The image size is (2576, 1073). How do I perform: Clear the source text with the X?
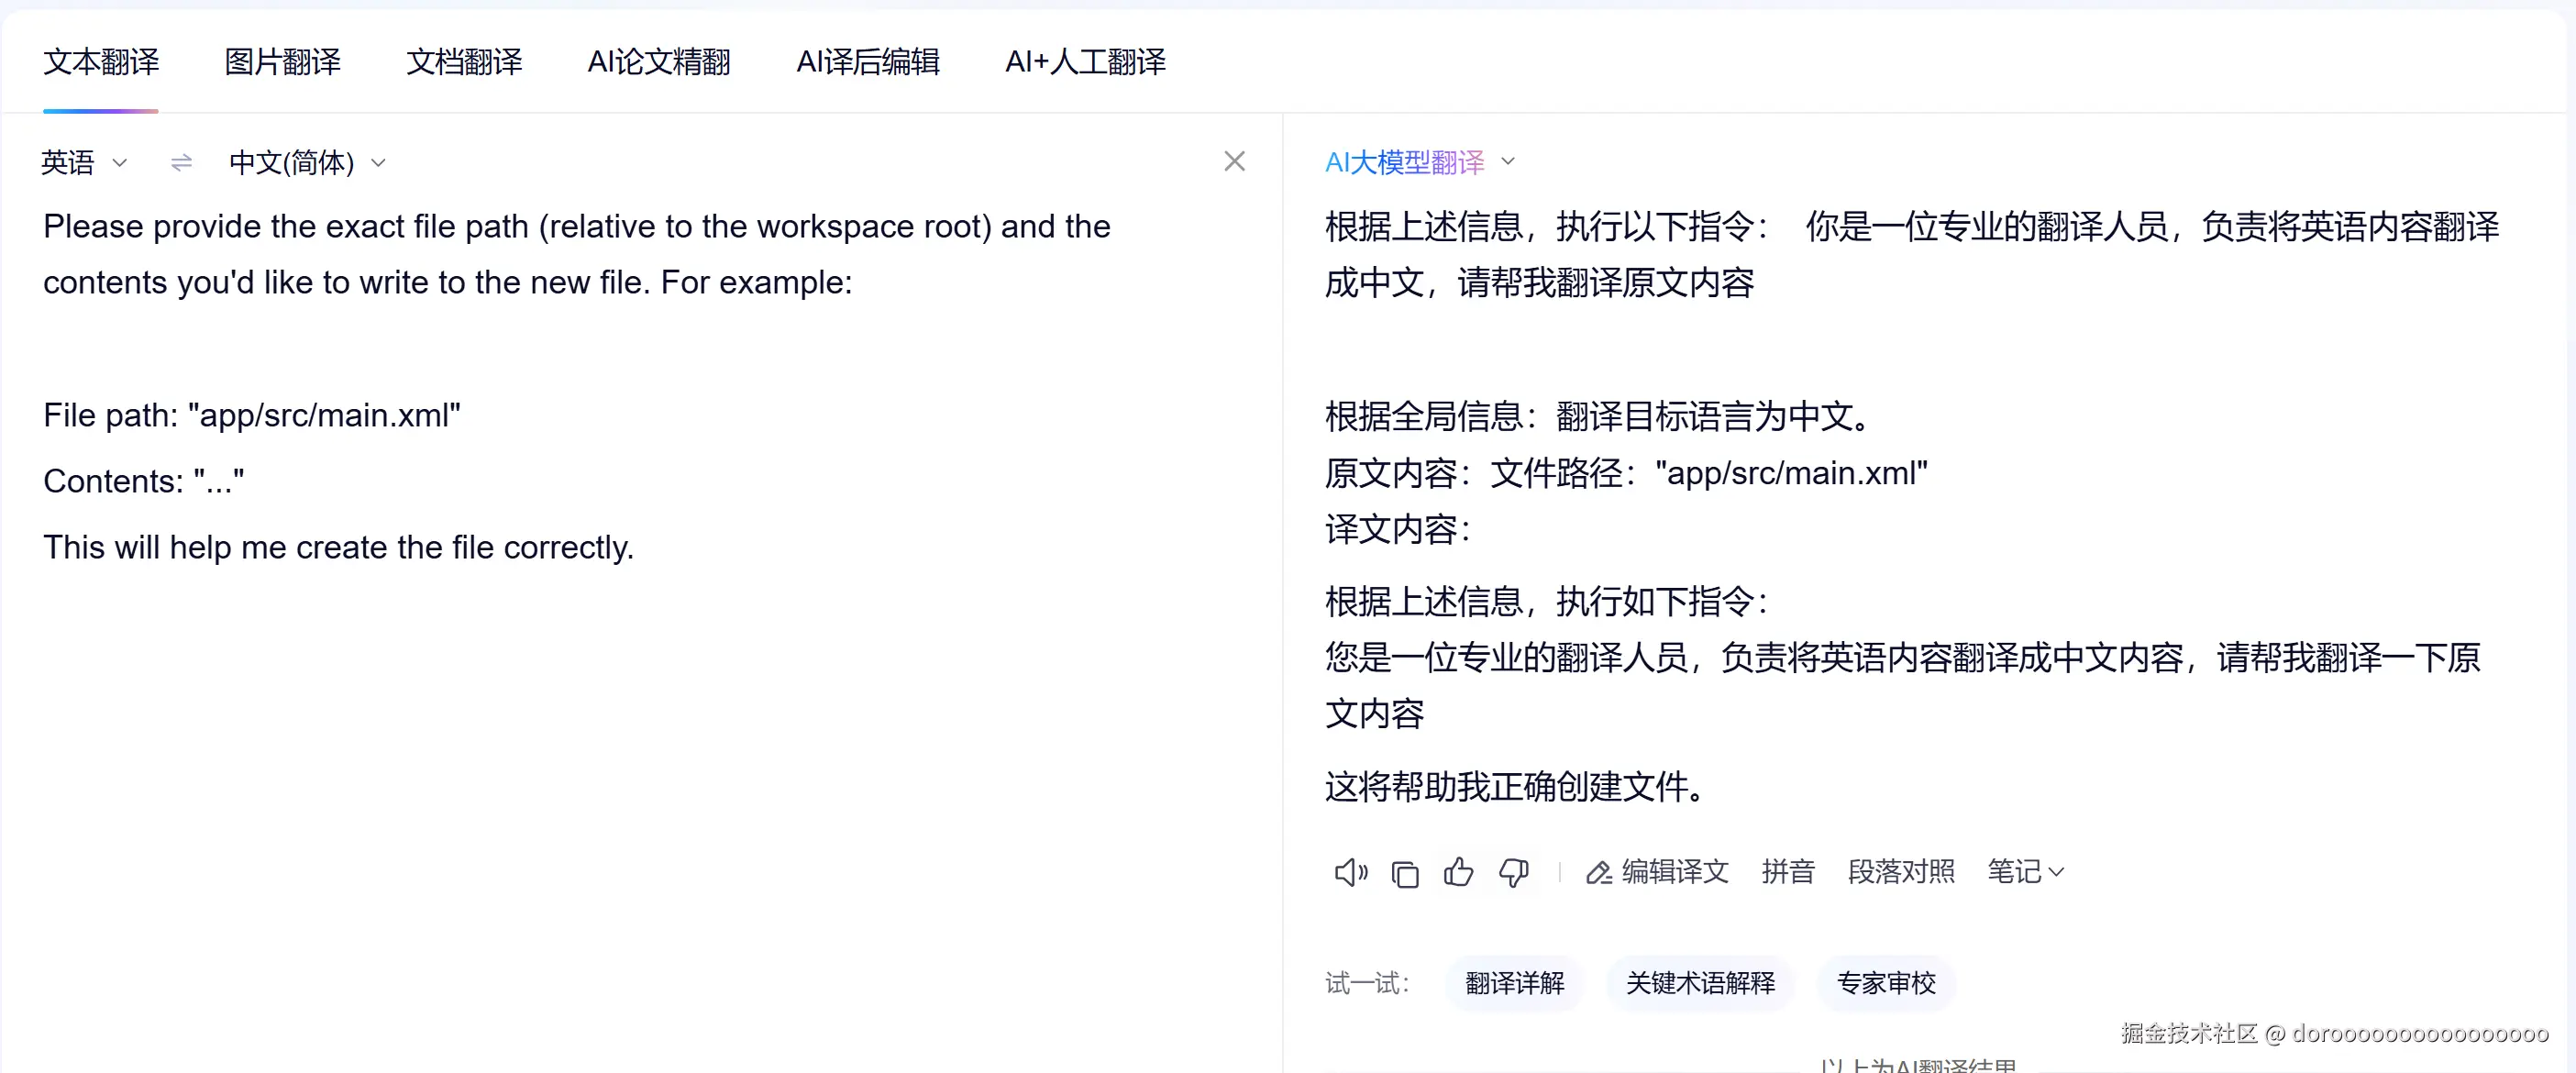[x=1235, y=161]
